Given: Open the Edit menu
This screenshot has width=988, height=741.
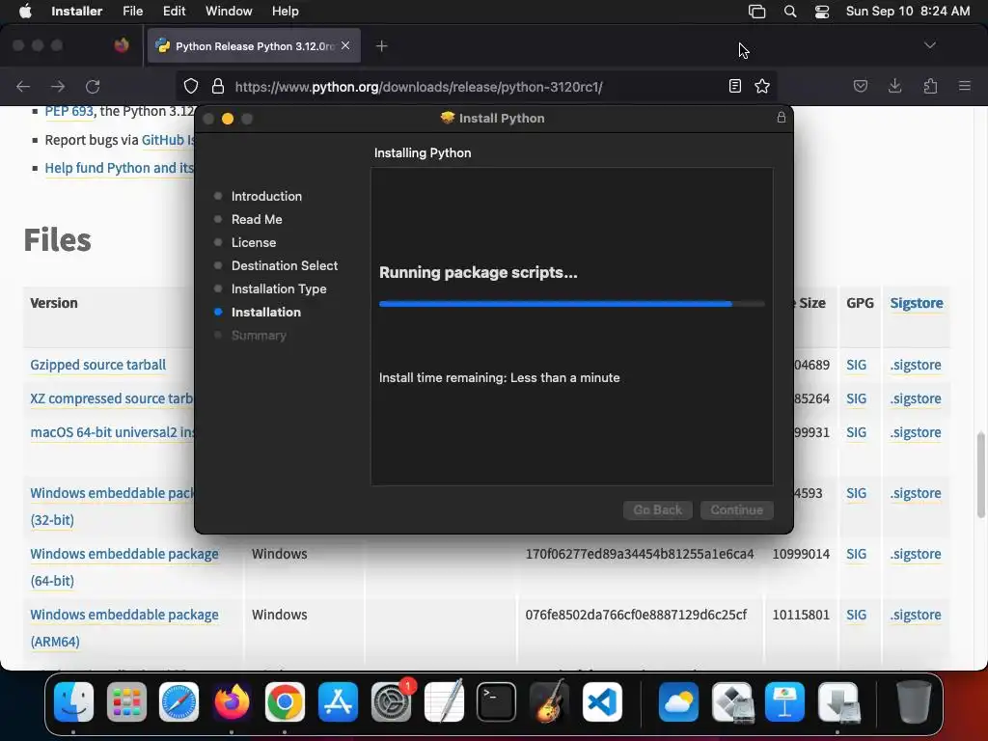Looking at the screenshot, I should pyautogui.click(x=174, y=12).
